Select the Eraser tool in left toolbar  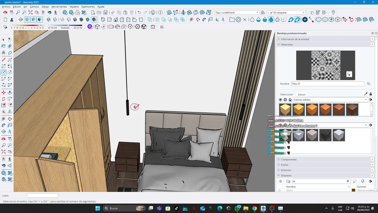tap(10, 46)
